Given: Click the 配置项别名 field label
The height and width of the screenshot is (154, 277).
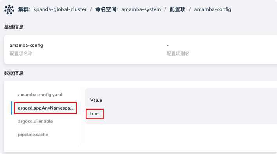Looking at the screenshot, I should pyautogui.click(x=178, y=54).
